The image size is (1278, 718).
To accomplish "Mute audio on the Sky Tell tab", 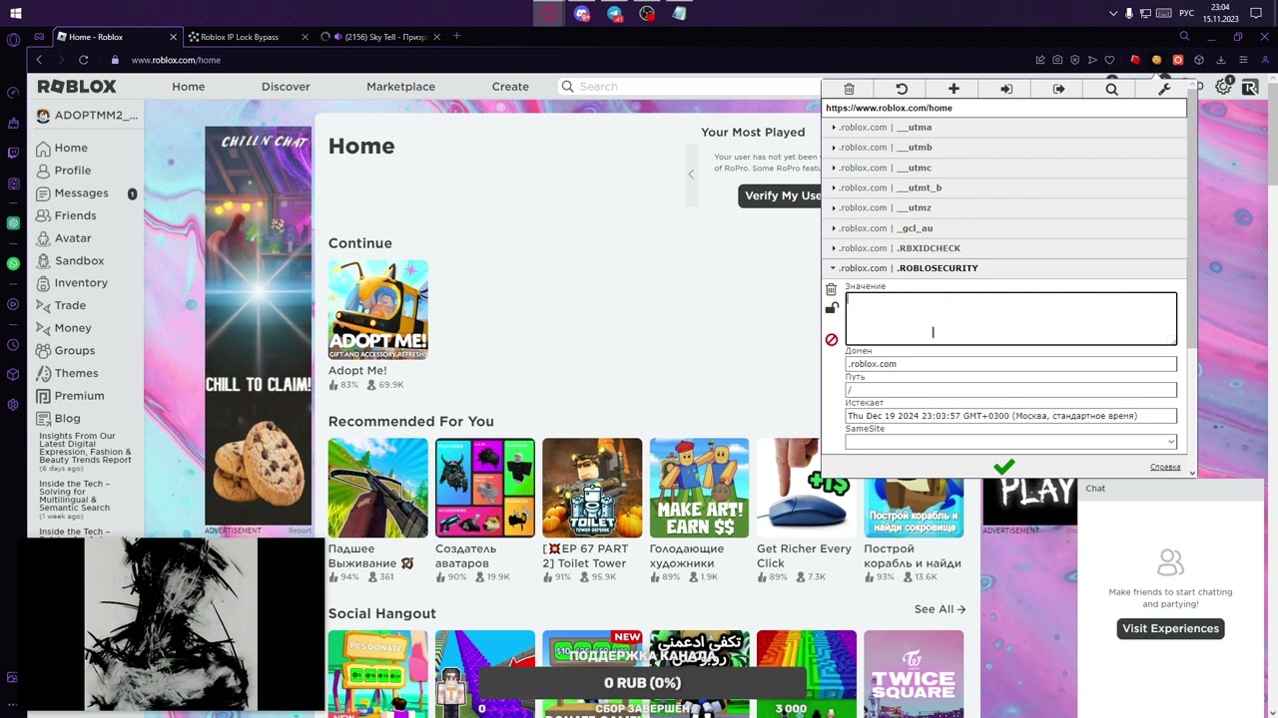I will pos(337,37).
